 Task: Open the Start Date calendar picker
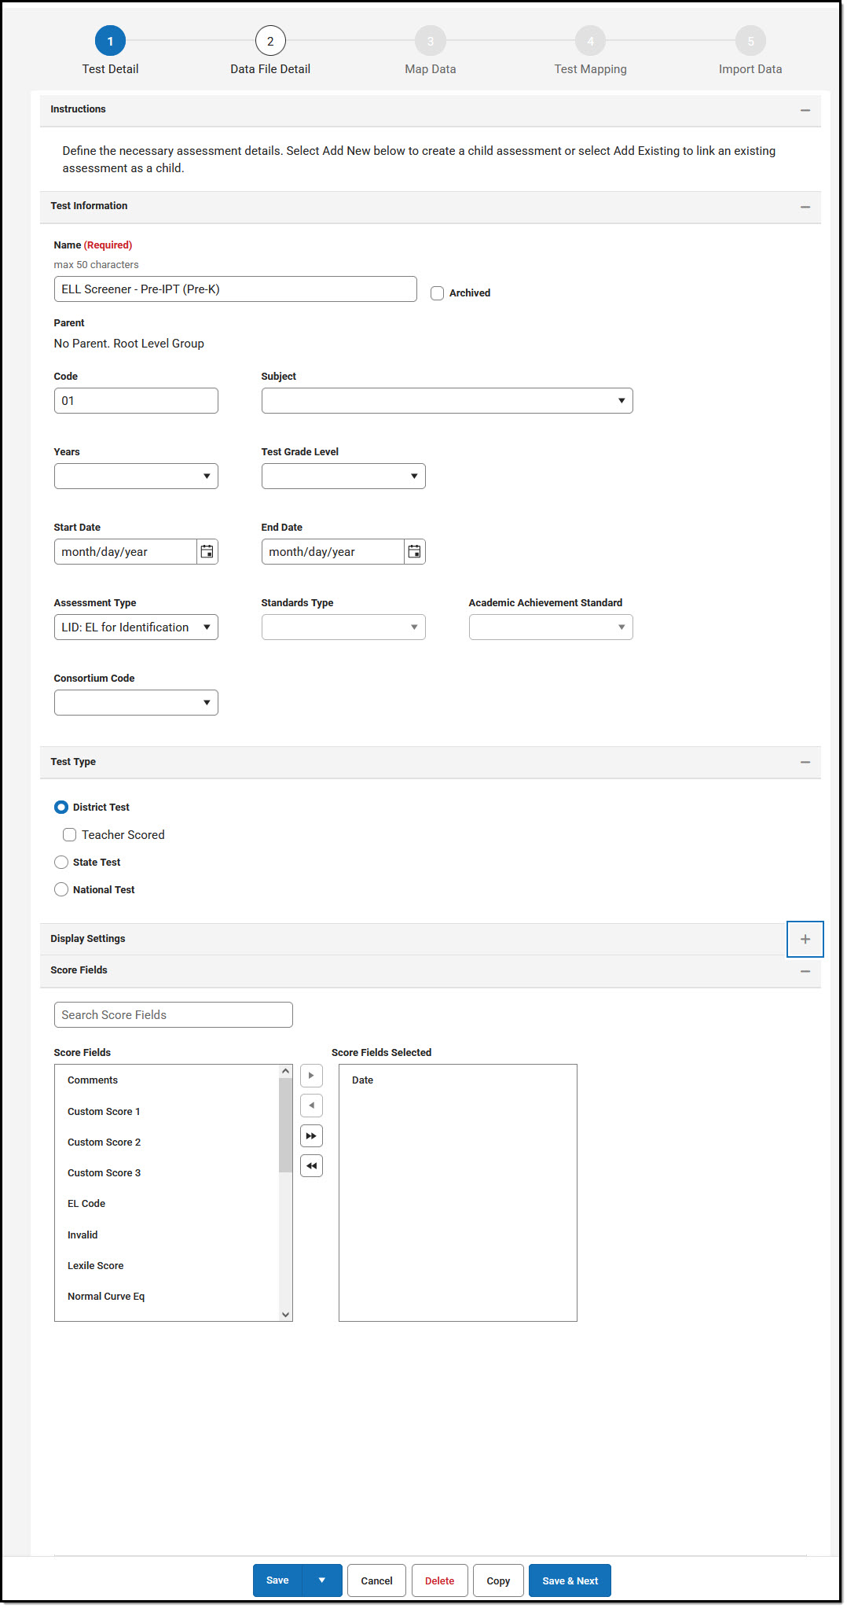coord(207,552)
